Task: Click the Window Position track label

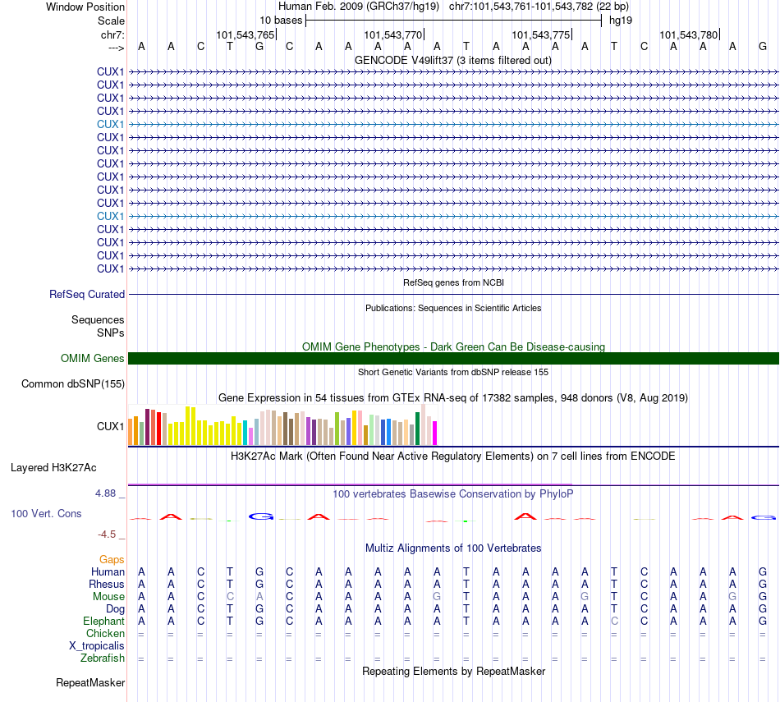Action: point(85,7)
